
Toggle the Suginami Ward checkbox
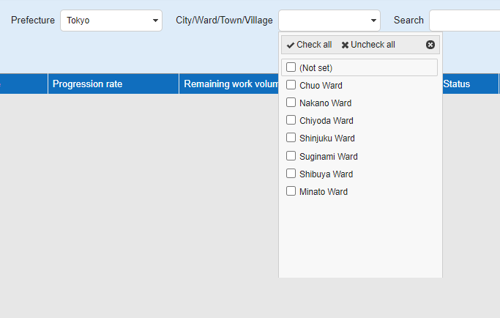click(291, 155)
